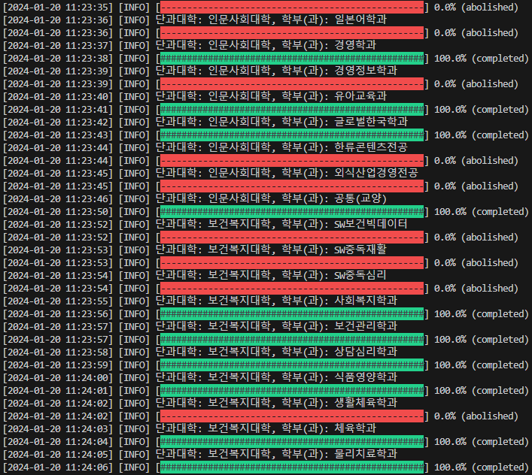Select the timestamp 2024-01-20 11:24:03
The image size is (532, 475).
point(58,429)
